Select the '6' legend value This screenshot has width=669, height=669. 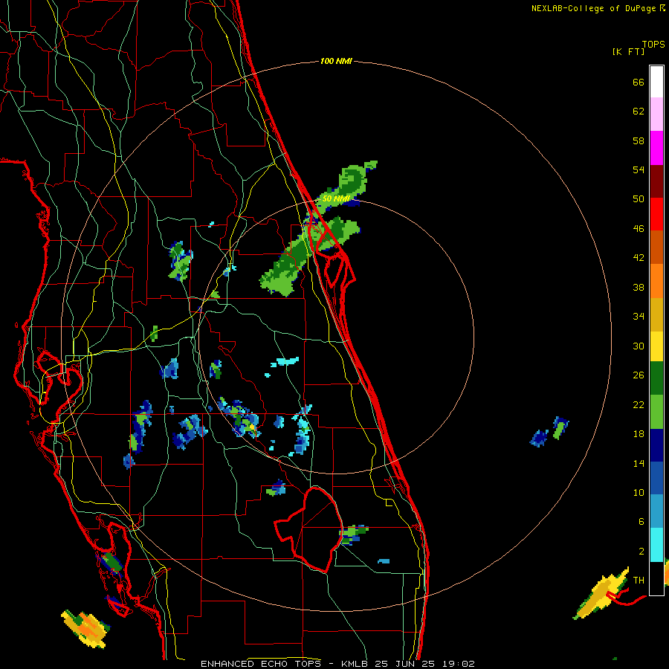pyautogui.click(x=641, y=522)
